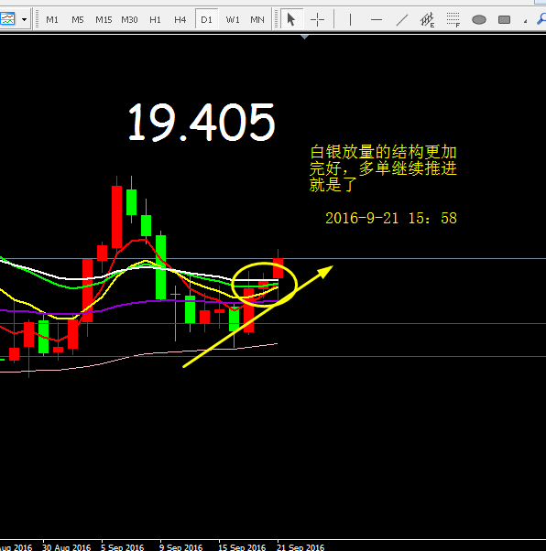Switch to M15 timeframe
The height and width of the screenshot is (551, 546).
pos(104,20)
